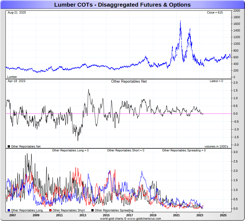245x221 pixels.
Task: Click the 'Aug-21 2025' date label
Action: point(17,12)
